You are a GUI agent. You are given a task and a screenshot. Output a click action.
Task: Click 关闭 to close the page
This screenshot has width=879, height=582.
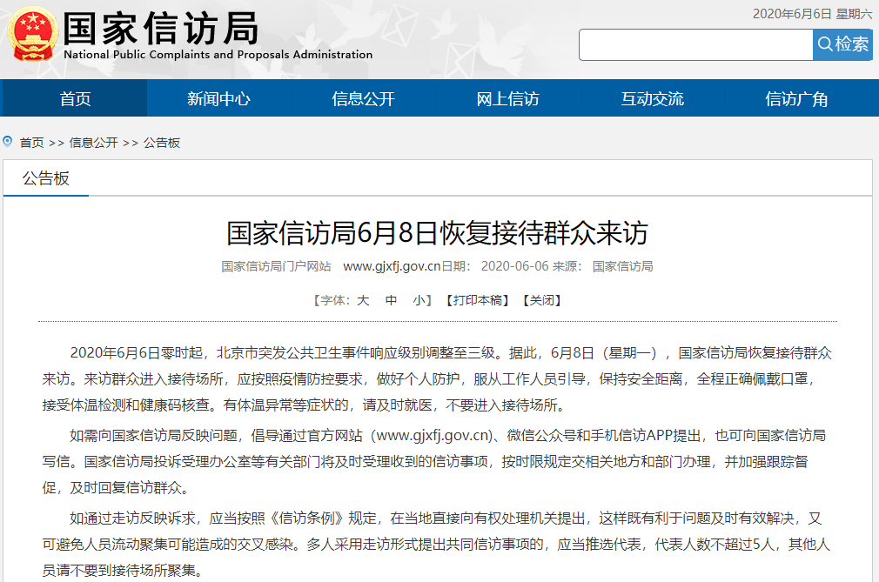pos(541,300)
